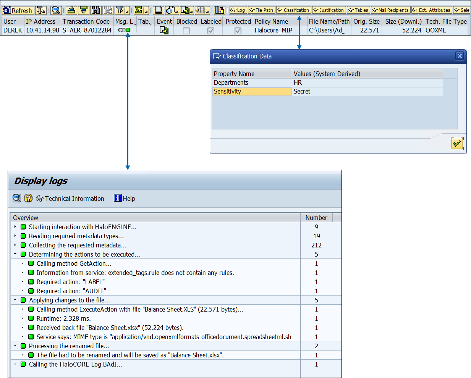Click the green traffic light in Msg. L. column
This screenshot has height=378, width=471.
(128, 30)
